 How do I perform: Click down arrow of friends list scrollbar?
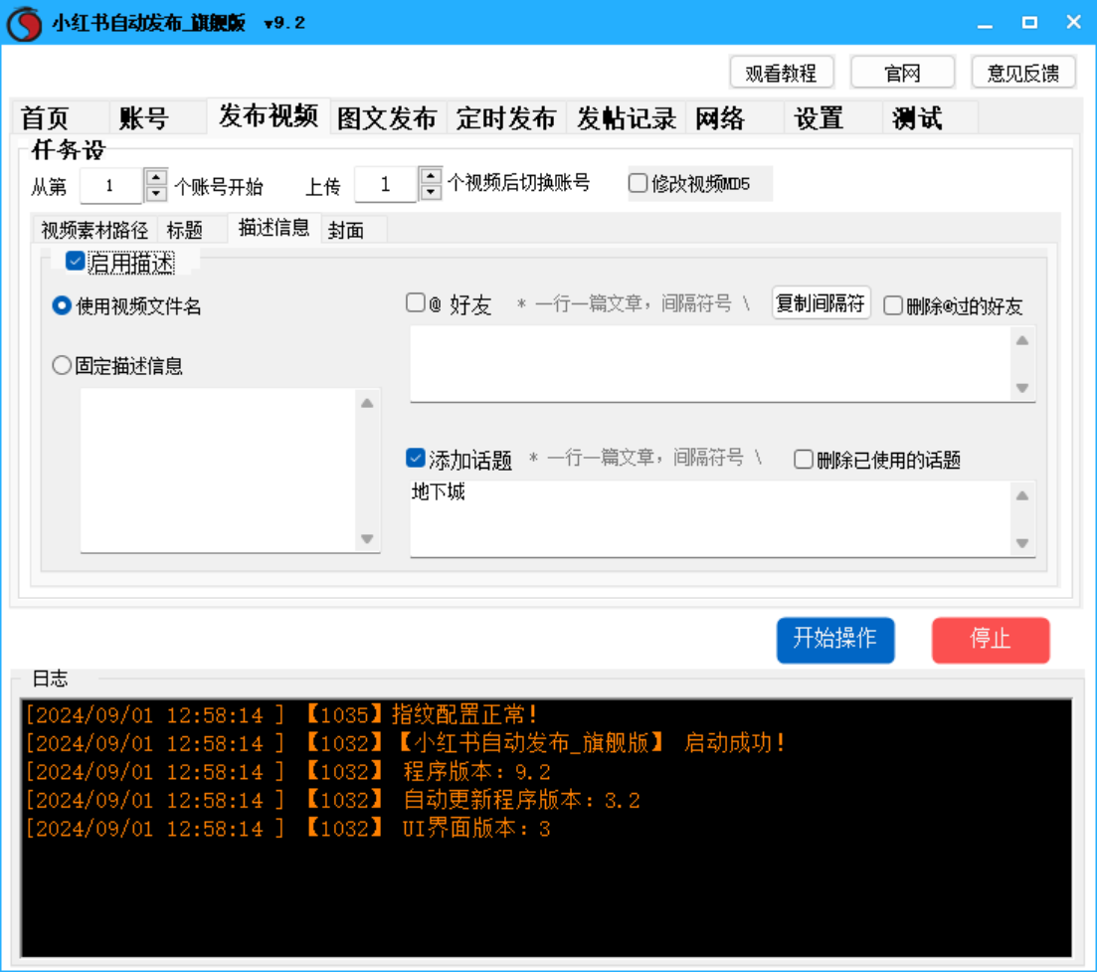(x=1022, y=388)
